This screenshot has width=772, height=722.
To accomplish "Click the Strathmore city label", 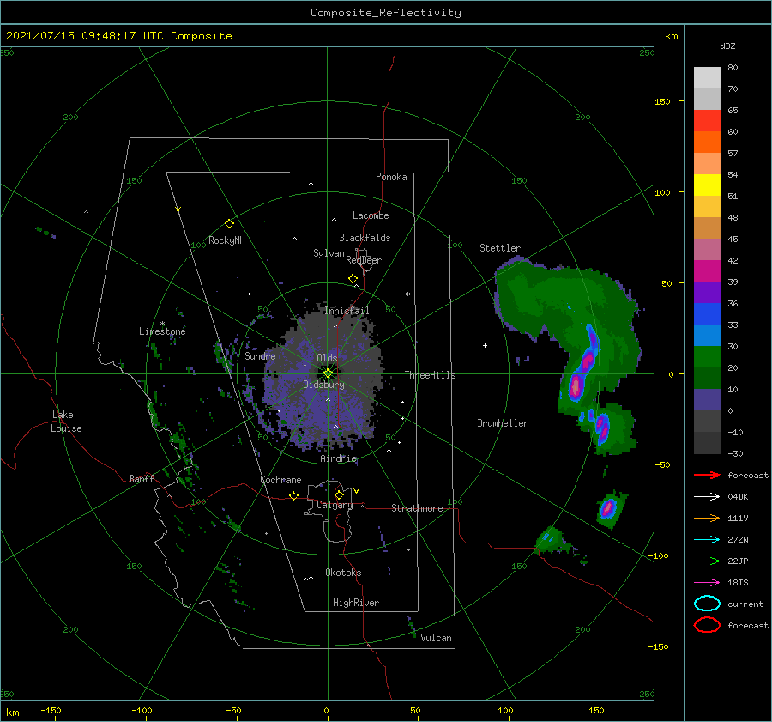I will pyautogui.click(x=417, y=508).
